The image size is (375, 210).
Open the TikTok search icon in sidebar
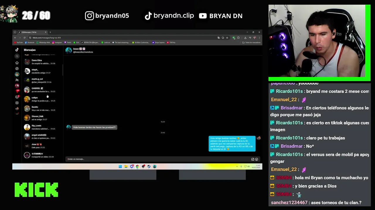click(17, 56)
